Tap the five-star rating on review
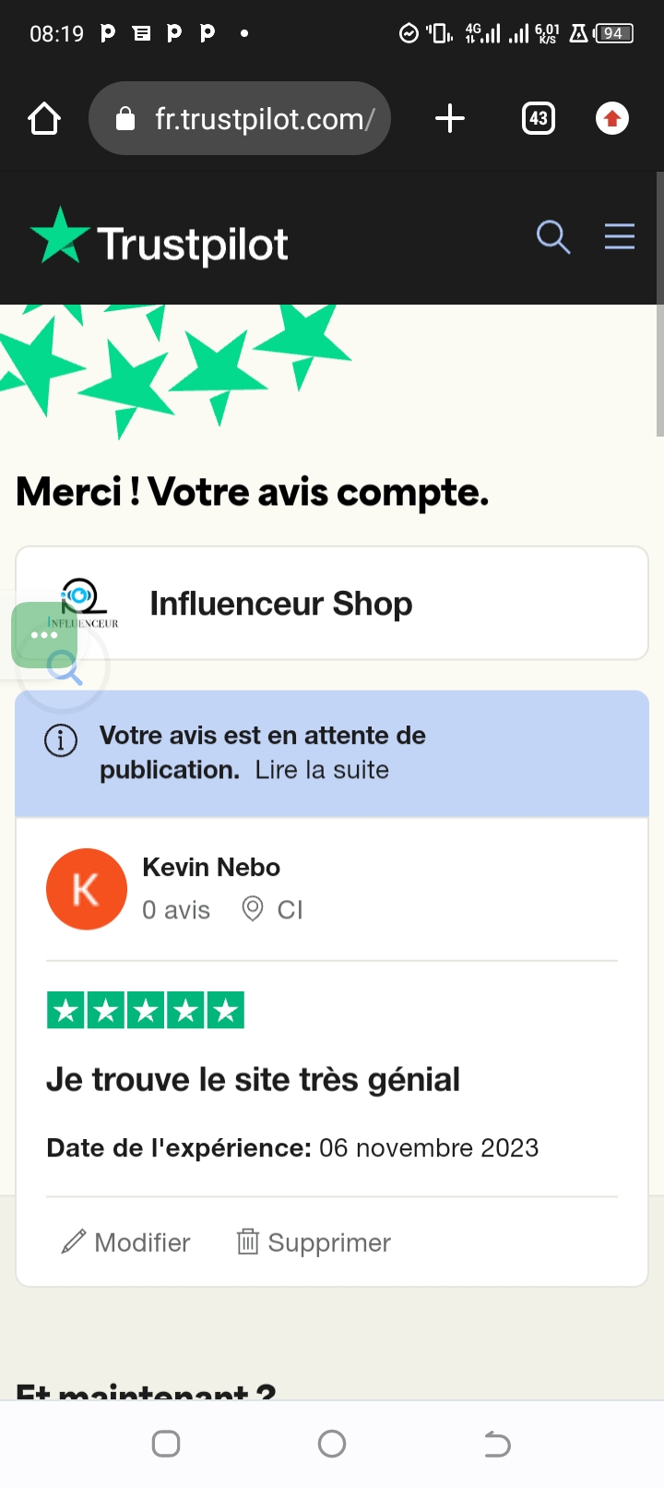The height and width of the screenshot is (1488, 664). 146,1011
